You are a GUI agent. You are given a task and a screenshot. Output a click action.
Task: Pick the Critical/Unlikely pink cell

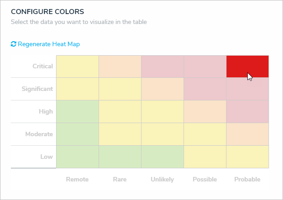pyautogui.click(x=162, y=66)
